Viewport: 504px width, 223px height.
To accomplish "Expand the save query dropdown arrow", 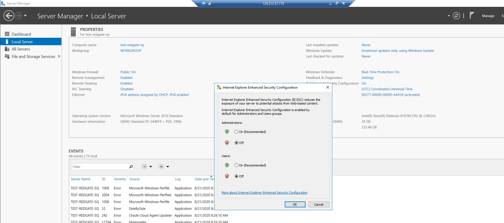I will (168, 167).
